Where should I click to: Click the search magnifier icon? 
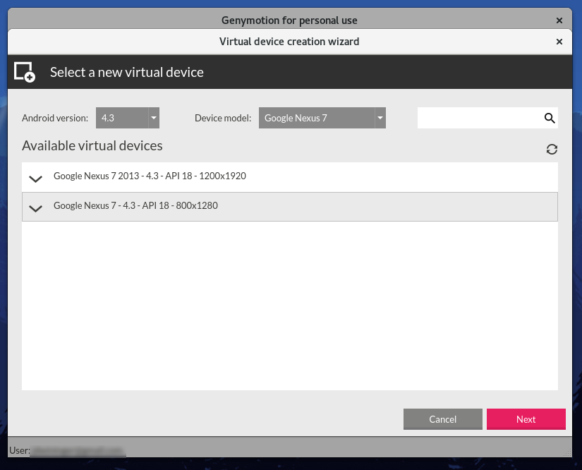pos(550,118)
